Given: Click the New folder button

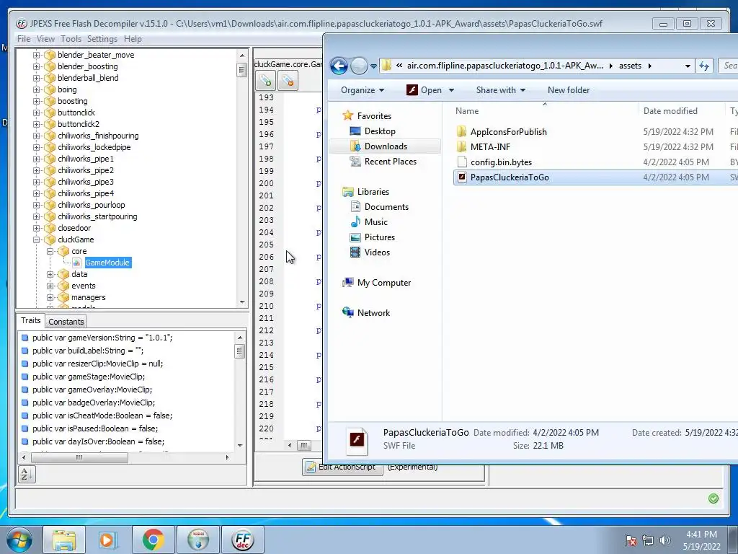Looking at the screenshot, I should pyautogui.click(x=568, y=90).
